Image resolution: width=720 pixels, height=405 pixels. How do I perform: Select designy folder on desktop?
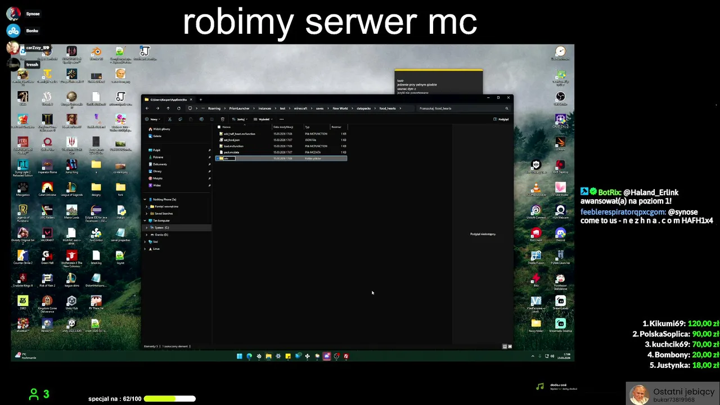pos(96,190)
